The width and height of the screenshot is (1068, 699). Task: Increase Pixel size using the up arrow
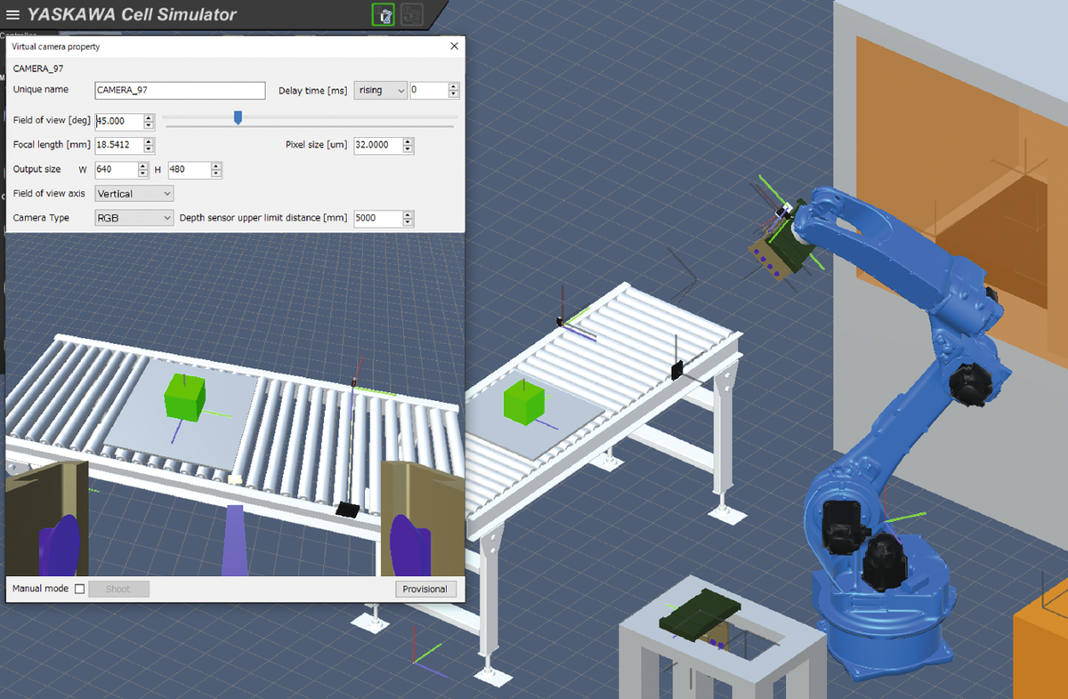408,141
